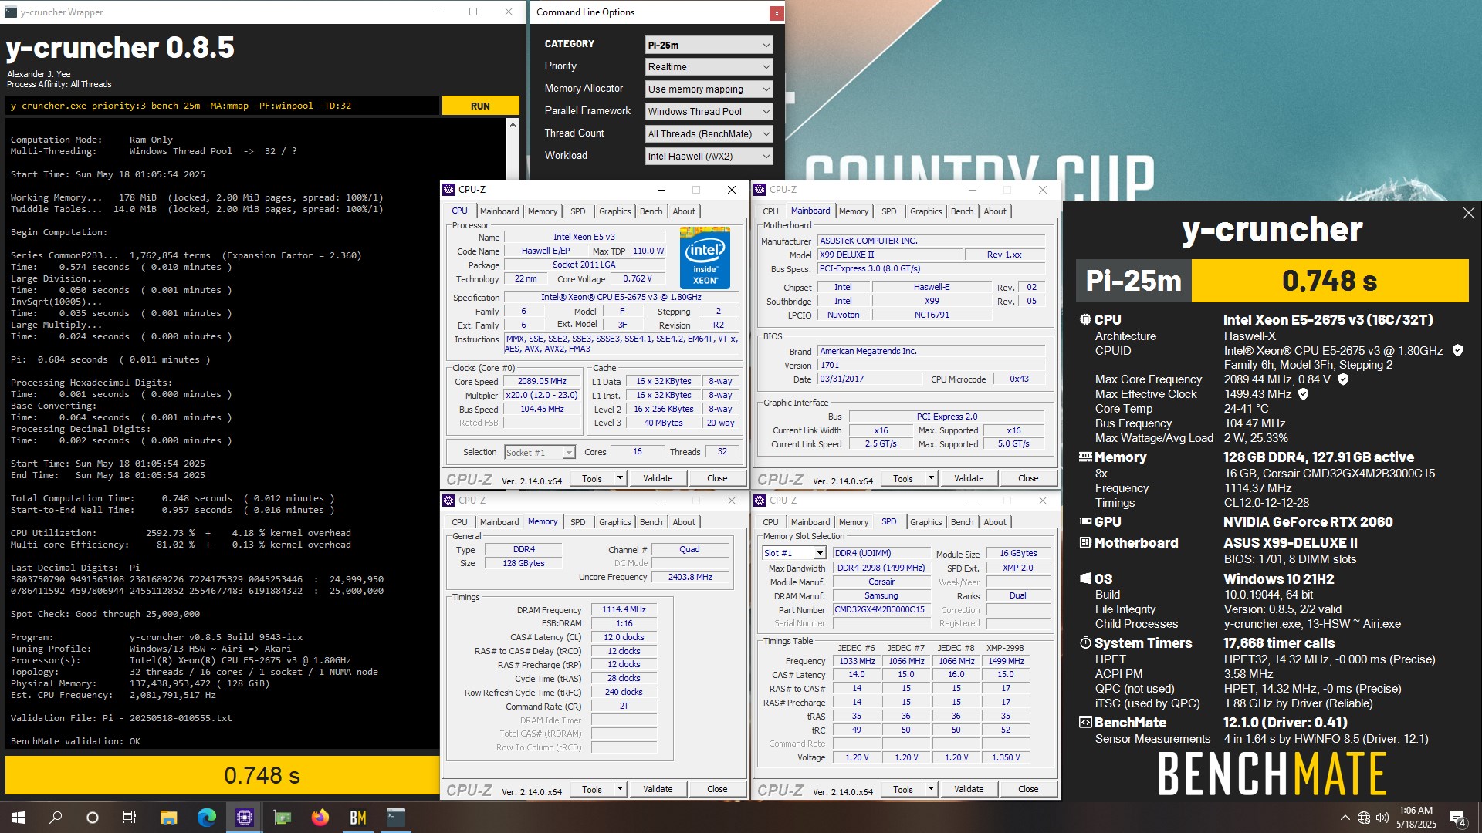This screenshot has height=833, width=1482.
Task: Show hidden system tray icons
Action: (x=1345, y=818)
